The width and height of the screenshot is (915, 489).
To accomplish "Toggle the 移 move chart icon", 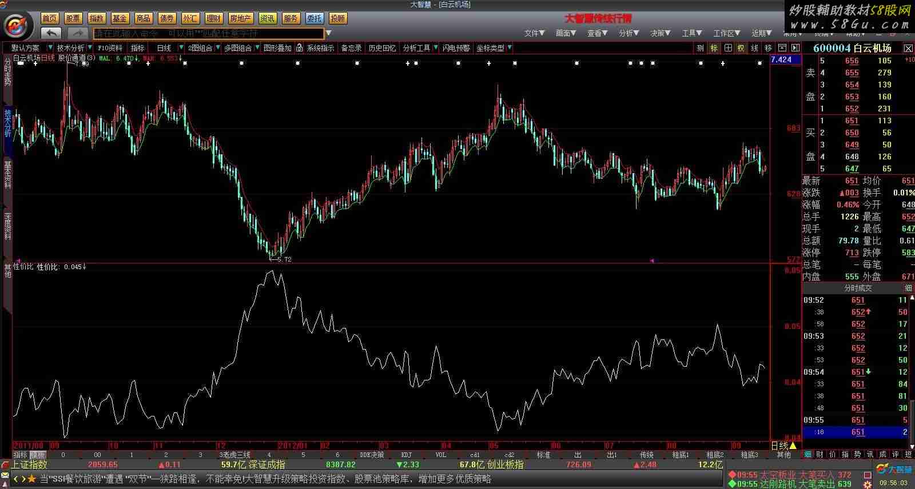I will (x=768, y=48).
